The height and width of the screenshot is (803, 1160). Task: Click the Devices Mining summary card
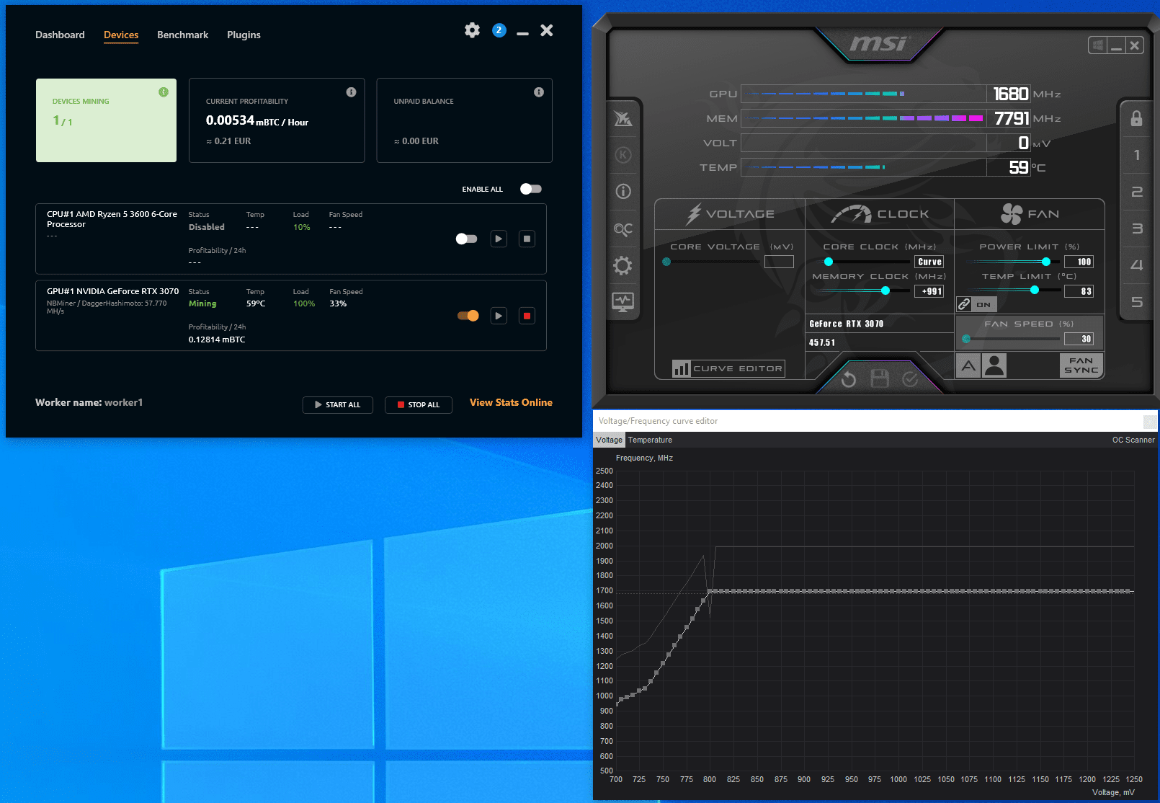(x=106, y=120)
